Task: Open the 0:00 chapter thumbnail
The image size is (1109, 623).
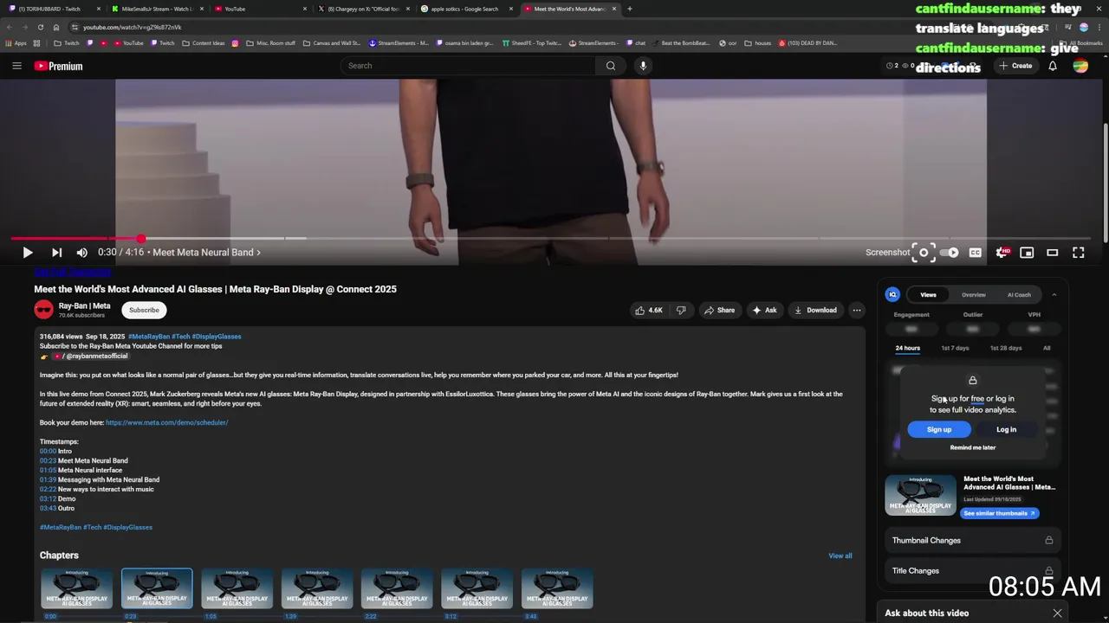Action: (77, 588)
